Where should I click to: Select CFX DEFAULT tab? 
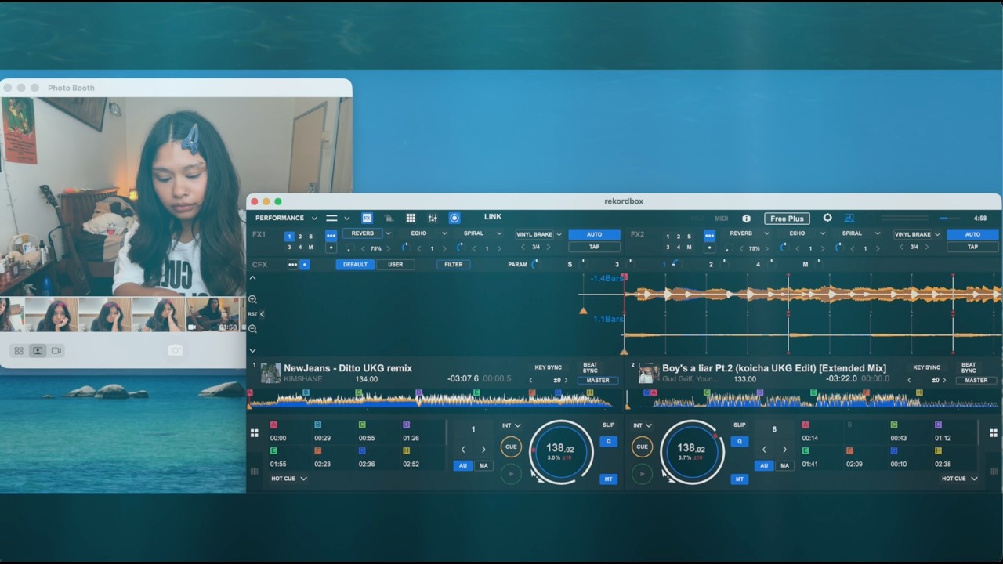[354, 265]
